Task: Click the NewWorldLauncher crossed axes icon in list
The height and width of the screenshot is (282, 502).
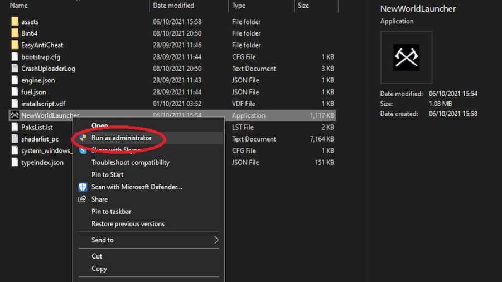Action: coord(15,115)
